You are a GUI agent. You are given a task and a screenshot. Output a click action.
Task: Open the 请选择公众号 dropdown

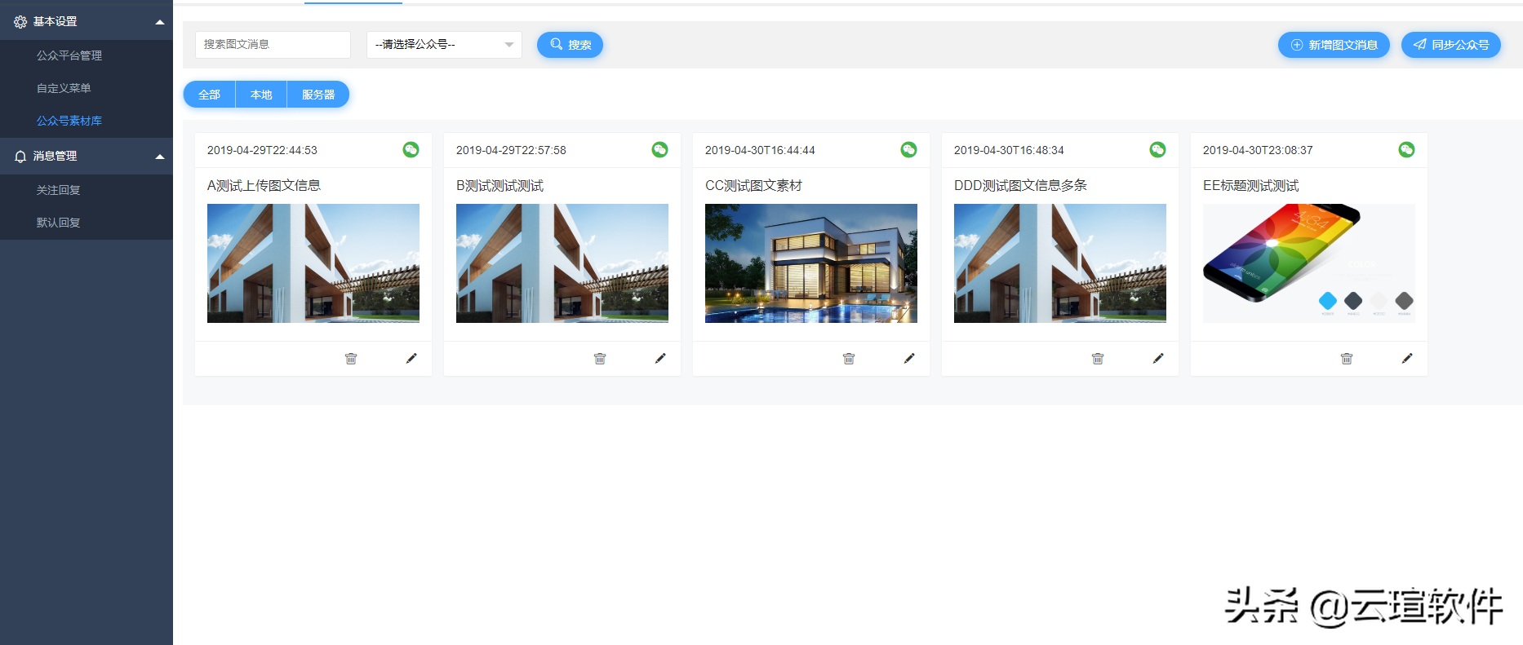pos(444,45)
